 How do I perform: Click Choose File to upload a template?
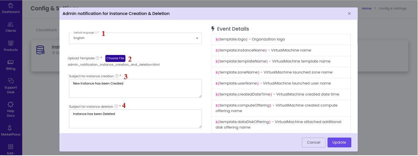coord(115,58)
